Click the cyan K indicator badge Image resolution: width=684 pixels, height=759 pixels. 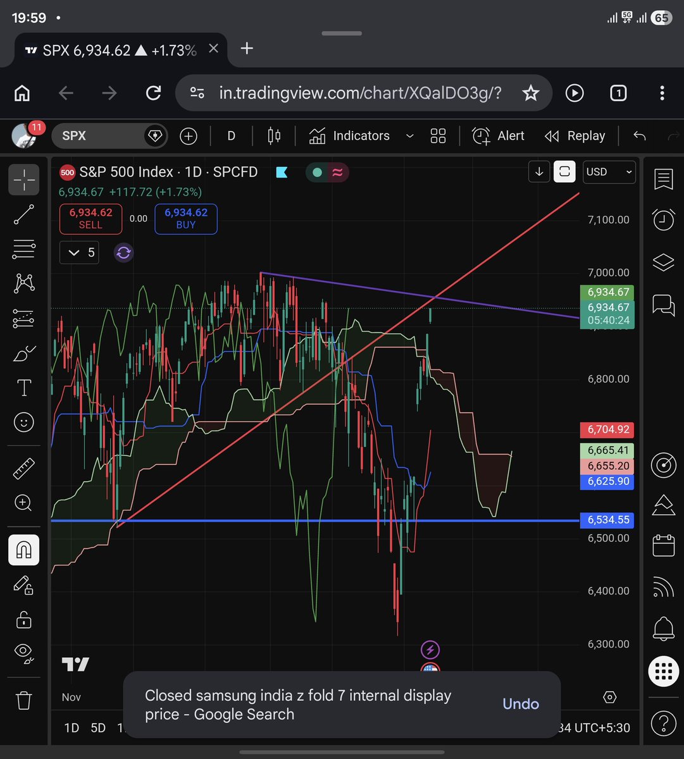tap(282, 172)
